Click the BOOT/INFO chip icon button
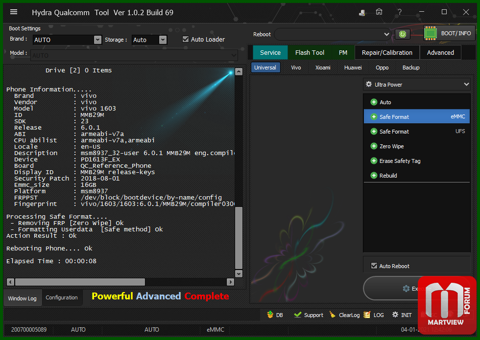The width and height of the screenshot is (480, 340). [x=449, y=33]
